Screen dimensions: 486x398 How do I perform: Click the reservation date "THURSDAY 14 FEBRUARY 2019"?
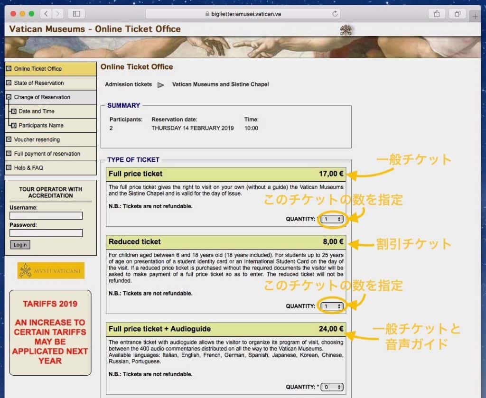193,128
